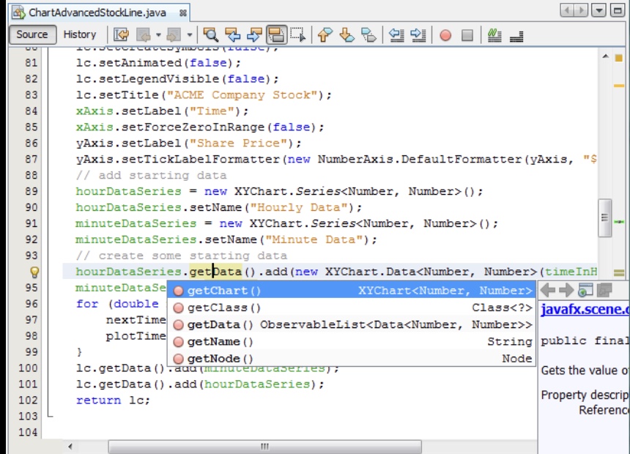Image resolution: width=630 pixels, height=454 pixels.
Task: Toggle Highlight Search in the toolbar
Action: [x=277, y=34]
